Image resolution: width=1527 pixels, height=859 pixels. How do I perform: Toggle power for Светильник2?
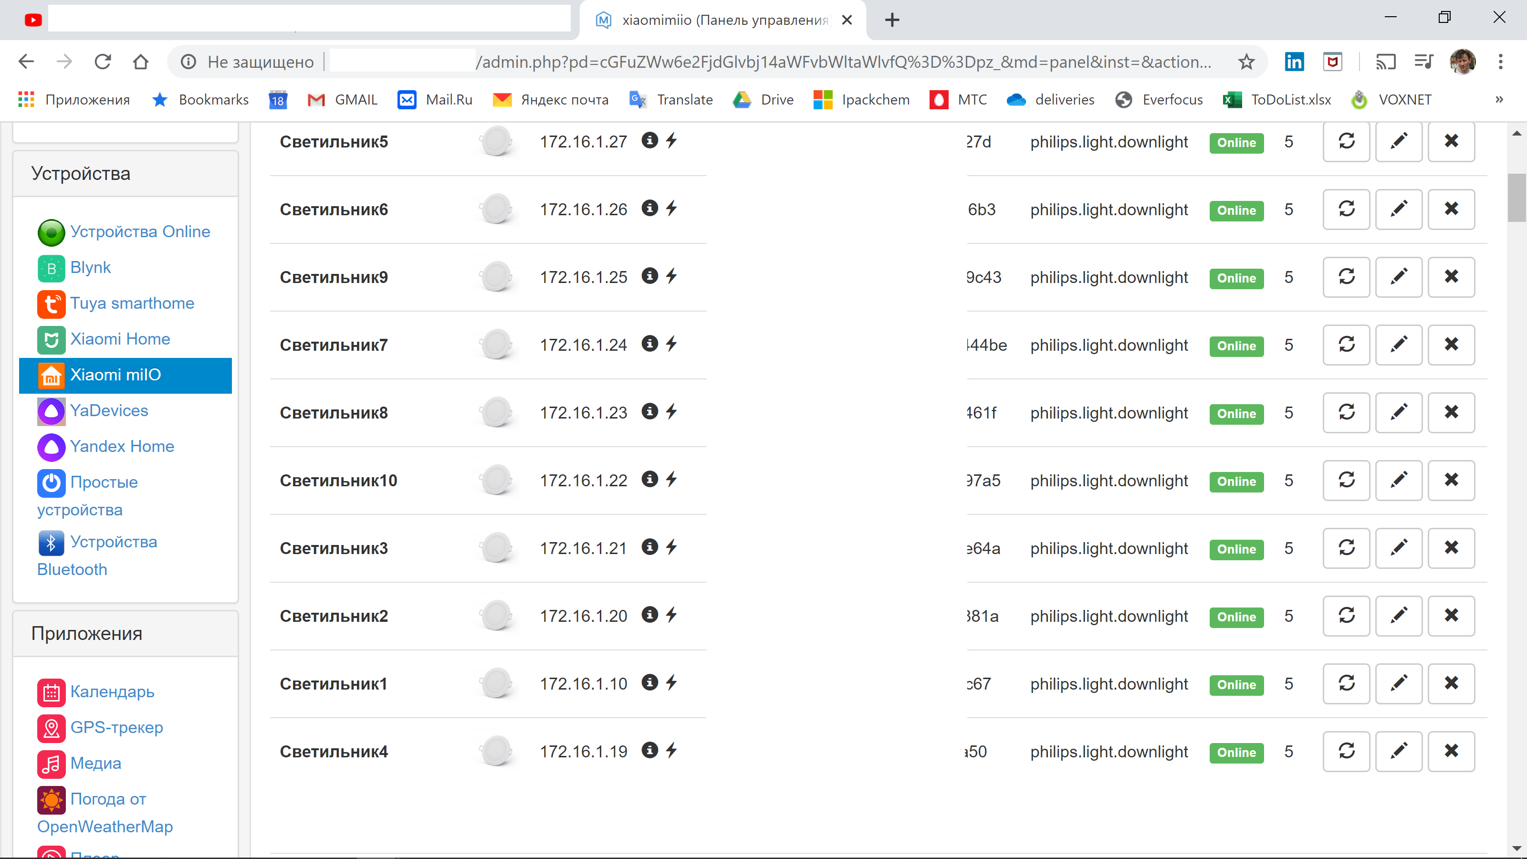(x=671, y=615)
